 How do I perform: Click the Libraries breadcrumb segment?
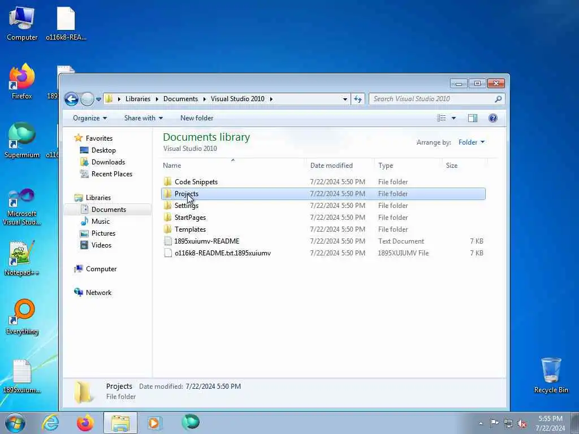tap(138, 99)
